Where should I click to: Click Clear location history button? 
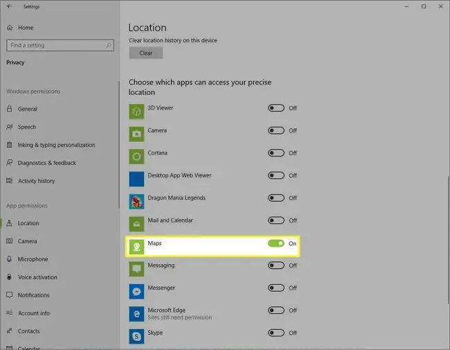click(x=146, y=53)
